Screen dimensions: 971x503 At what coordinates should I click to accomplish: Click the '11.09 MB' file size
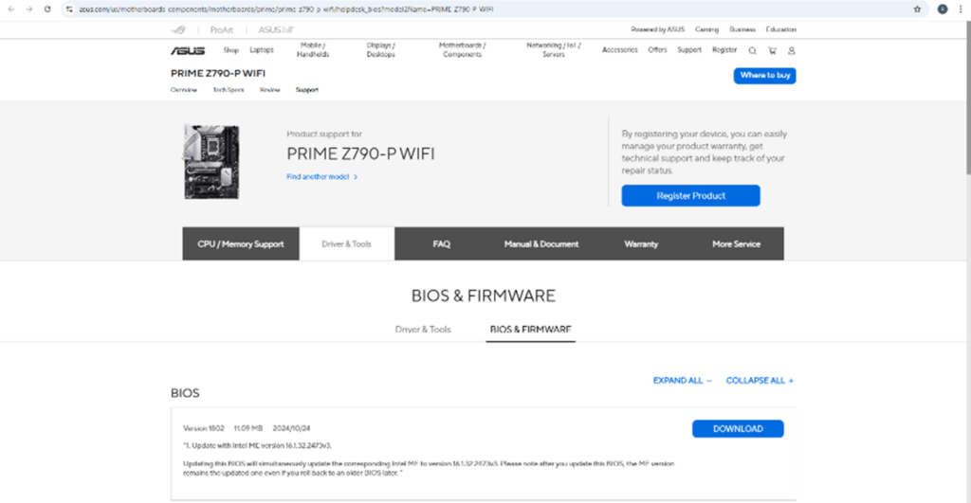(x=248, y=428)
